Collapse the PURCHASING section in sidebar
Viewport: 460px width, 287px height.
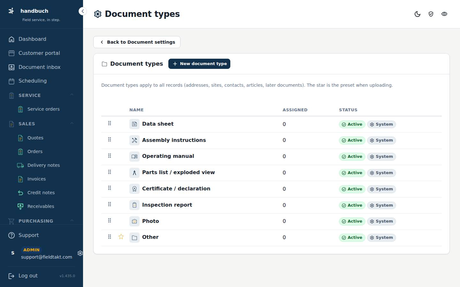[72, 221]
